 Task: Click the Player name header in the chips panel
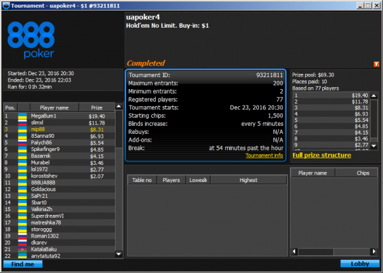click(x=312, y=173)
